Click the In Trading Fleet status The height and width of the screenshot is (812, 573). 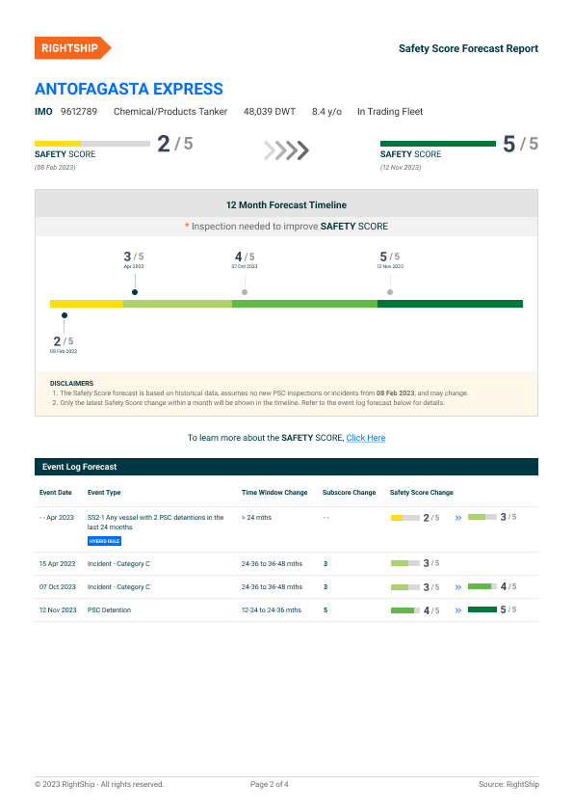click(390, 111)
